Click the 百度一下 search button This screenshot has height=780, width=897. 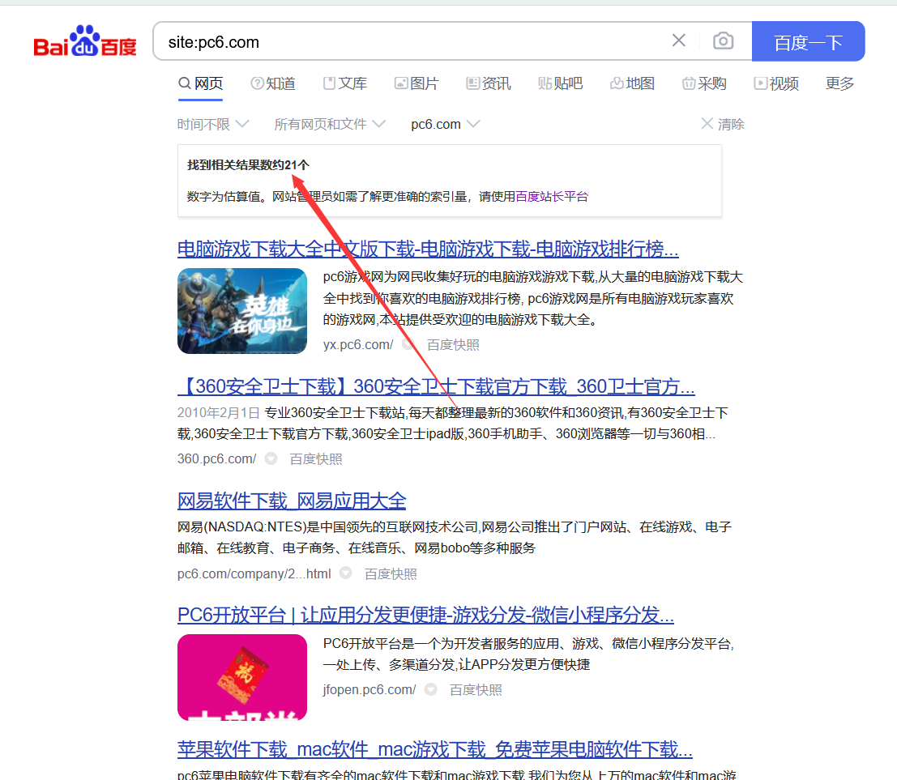coord(808,41)
